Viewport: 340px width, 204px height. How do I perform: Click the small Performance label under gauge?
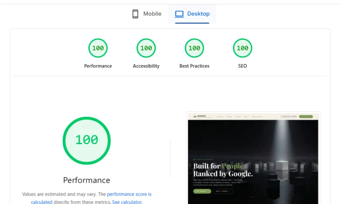[98, 66]
